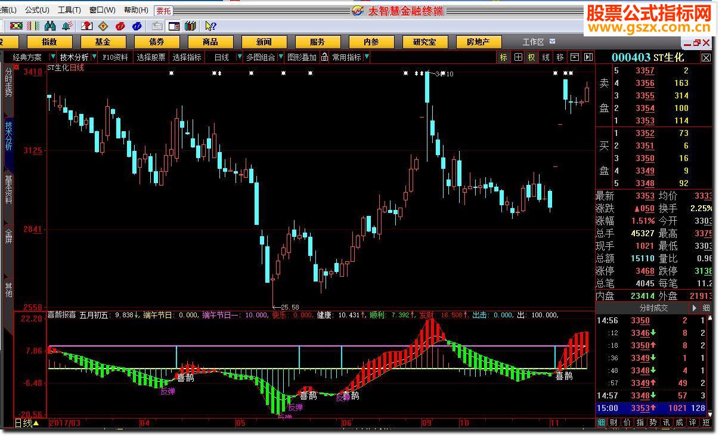Click the 选择指标 toolbar item
The width and height of the screenshot is (719, 436).
tap(187, 57)
